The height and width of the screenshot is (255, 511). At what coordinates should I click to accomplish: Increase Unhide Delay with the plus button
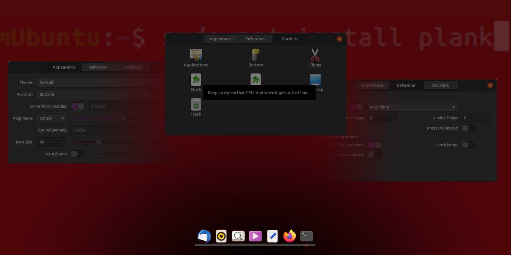[x=488, y=117]
